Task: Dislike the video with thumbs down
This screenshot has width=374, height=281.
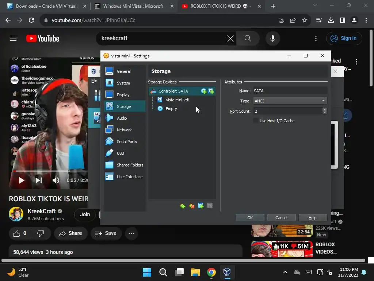Action: tap(41, 233)
